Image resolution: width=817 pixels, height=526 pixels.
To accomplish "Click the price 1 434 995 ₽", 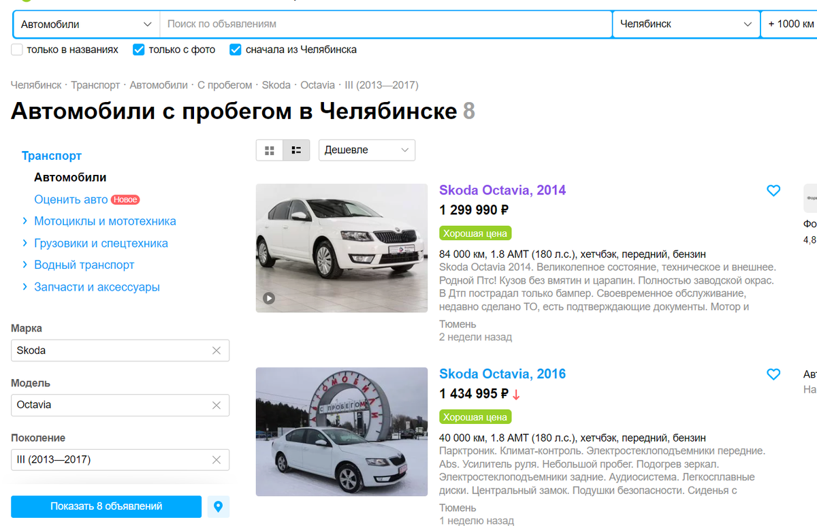I will click(x=474, y=394).
